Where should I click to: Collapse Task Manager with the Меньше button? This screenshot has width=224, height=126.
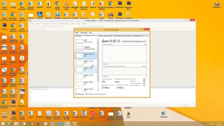click(79, 94)
